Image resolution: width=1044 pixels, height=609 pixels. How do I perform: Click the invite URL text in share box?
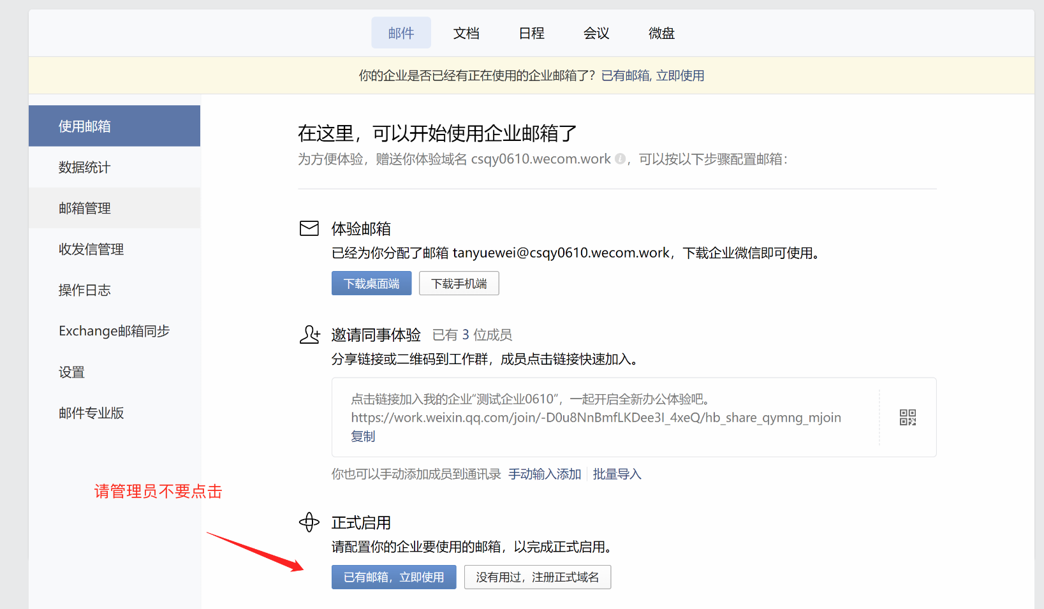click(596, 418)
